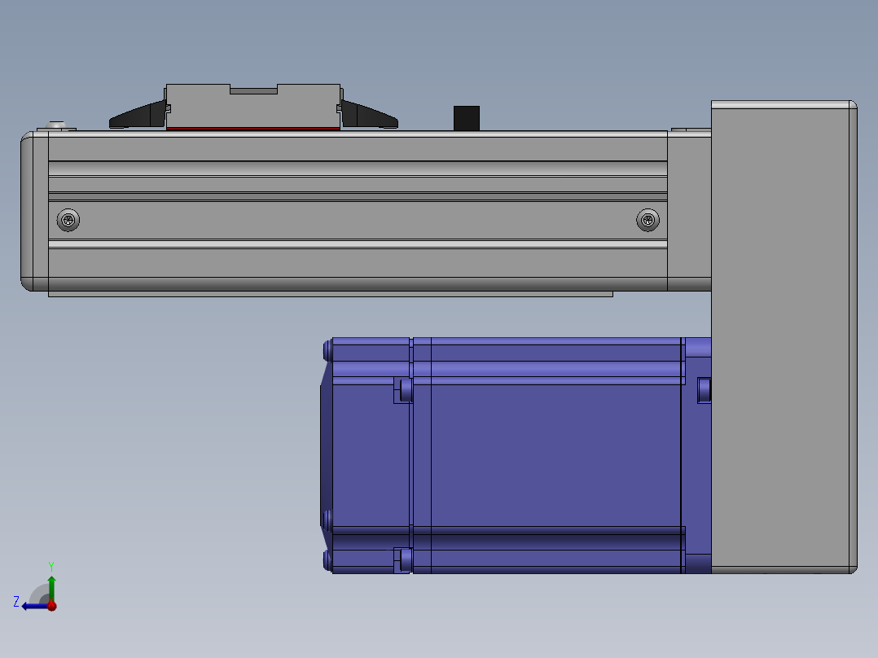This screenshot has width=878, height=658.
Task: Select the top notch recess of carriage
Action: (x=253, y=90)
